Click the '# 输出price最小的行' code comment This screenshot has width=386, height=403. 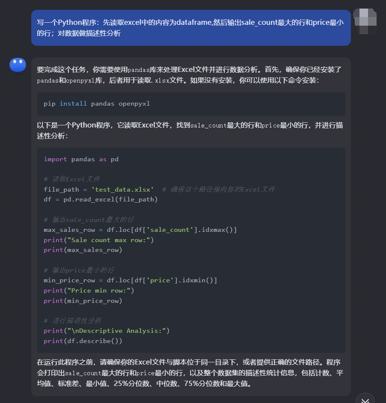[79, 270]
